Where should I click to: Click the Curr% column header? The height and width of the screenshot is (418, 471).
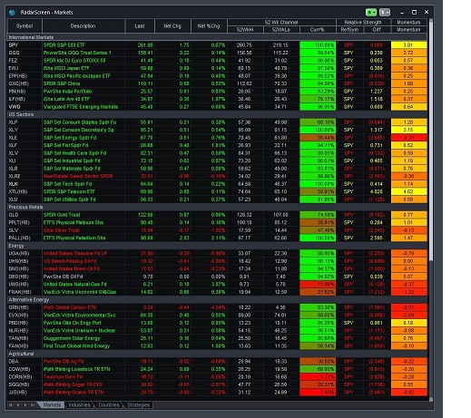pos(318,30)
